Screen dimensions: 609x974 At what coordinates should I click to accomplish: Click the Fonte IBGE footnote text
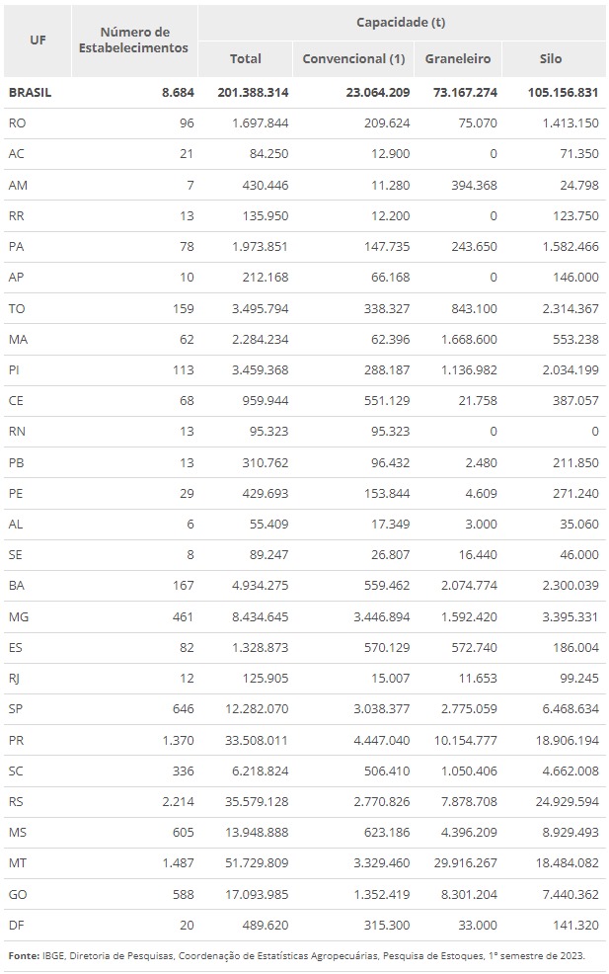(x=296, y=955)
